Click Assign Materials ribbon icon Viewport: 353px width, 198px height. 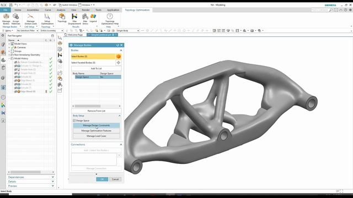[16, 19]
